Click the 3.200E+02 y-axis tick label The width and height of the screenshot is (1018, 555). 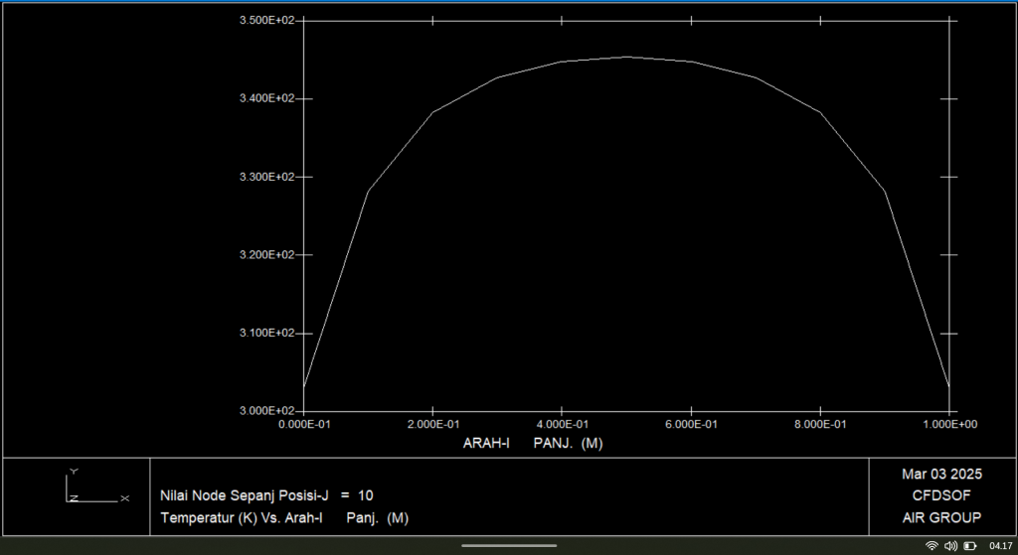267,255
